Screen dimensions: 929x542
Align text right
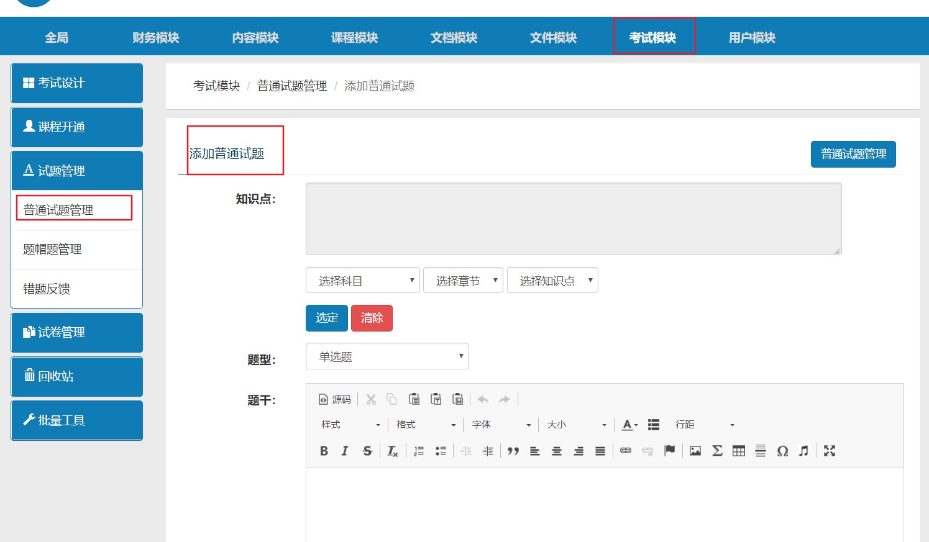(579, 451)
